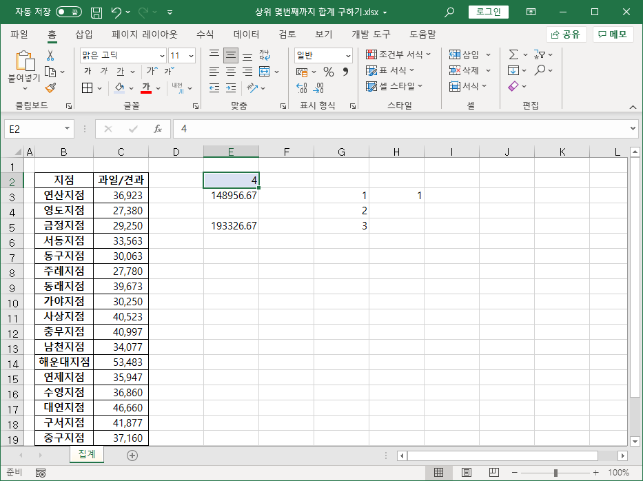The height and width of the screenshot is (481, 643).
Task: Click the 메모 button
Action: (x=613, y=34)
